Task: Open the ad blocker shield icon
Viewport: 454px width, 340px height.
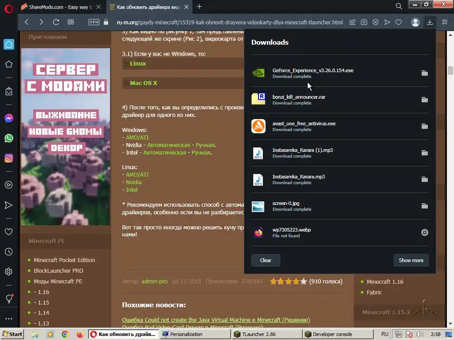Action: (x=376, y=22)
